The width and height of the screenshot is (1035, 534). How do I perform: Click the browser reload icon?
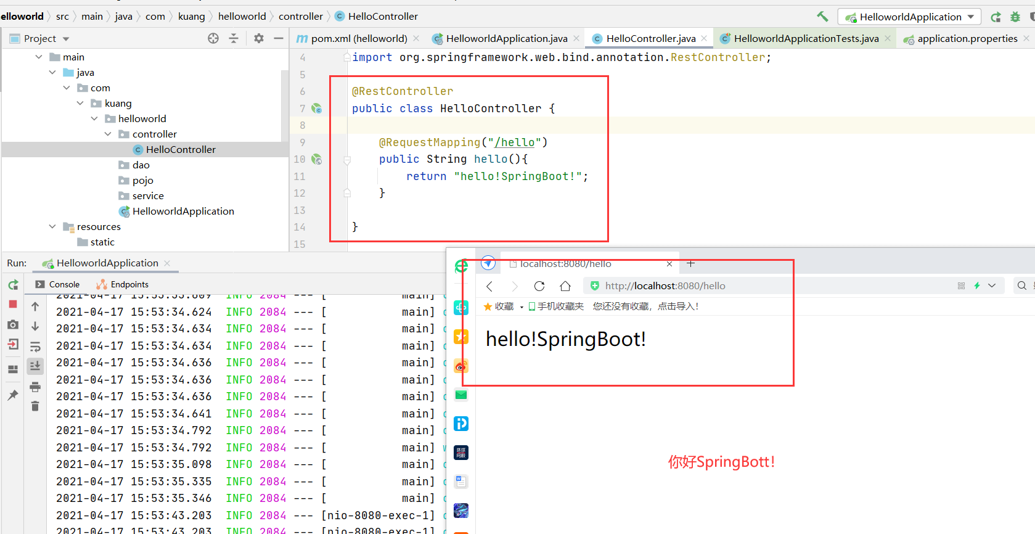(539, 286)
